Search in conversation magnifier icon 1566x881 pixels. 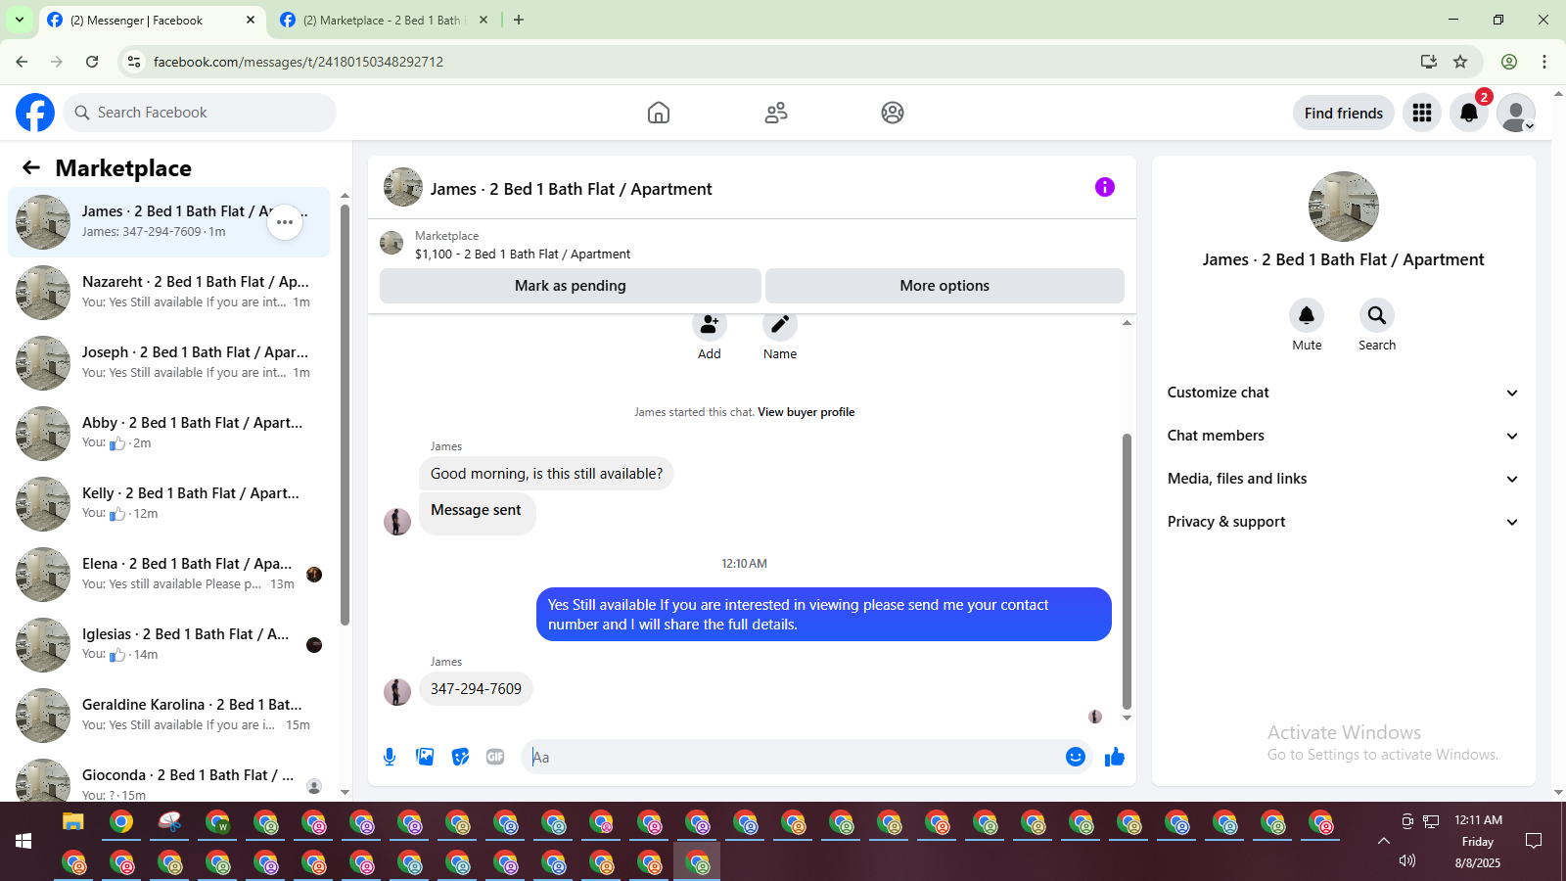1377,315
